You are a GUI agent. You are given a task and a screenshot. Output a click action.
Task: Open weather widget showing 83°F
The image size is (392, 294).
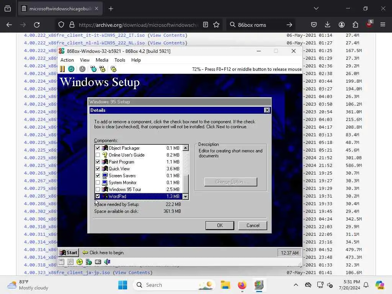pyautogui.click(x=28, y=285)
